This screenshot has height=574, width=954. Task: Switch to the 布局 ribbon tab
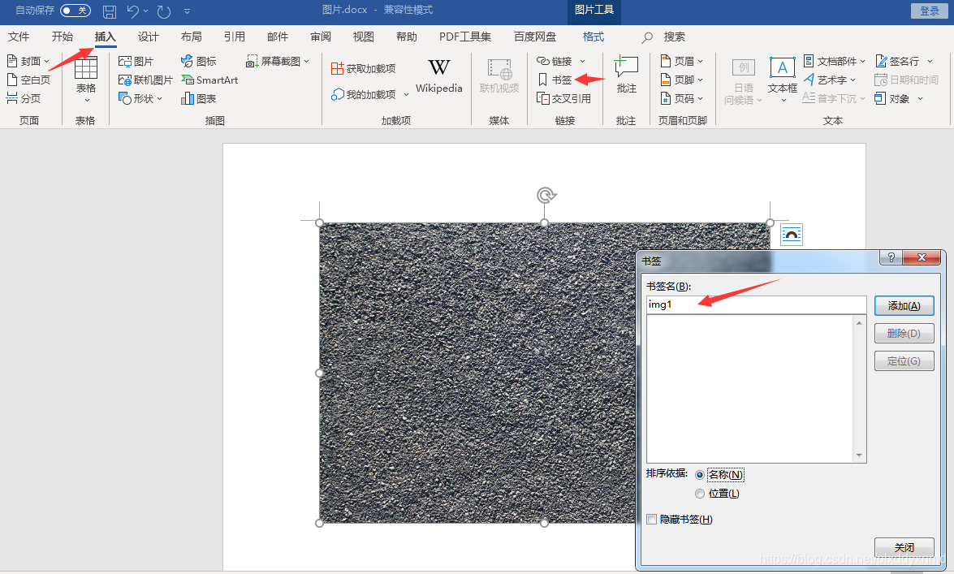tap(191, 37)
